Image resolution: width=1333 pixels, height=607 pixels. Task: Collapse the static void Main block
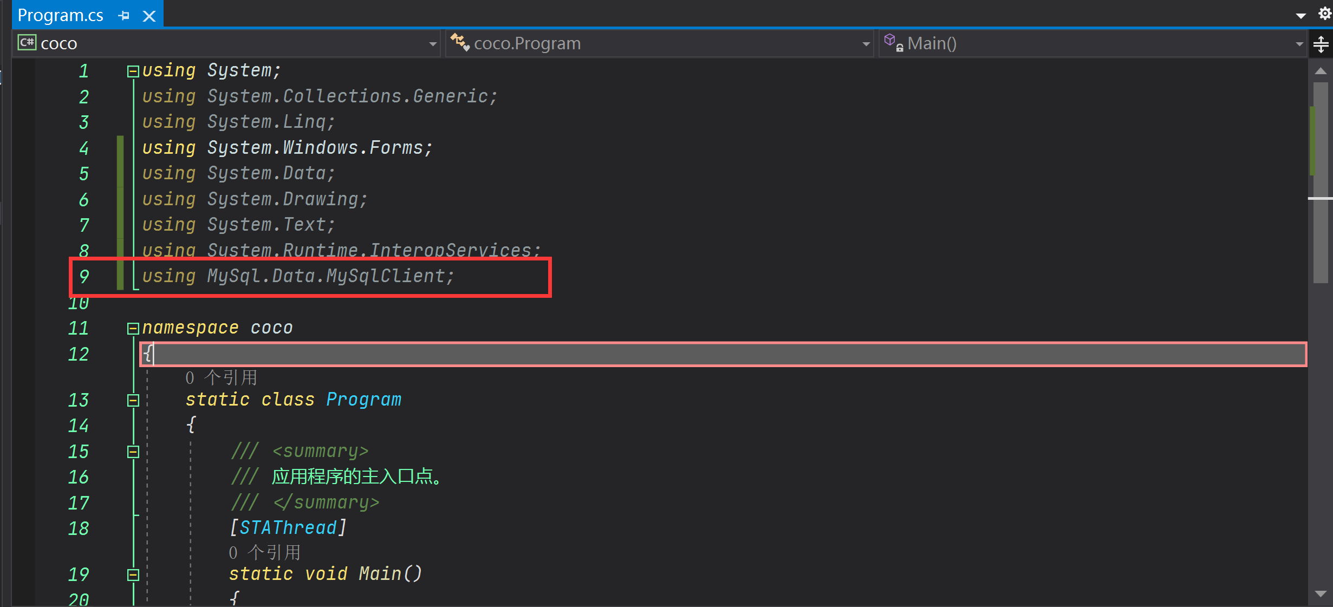(133, 575)
